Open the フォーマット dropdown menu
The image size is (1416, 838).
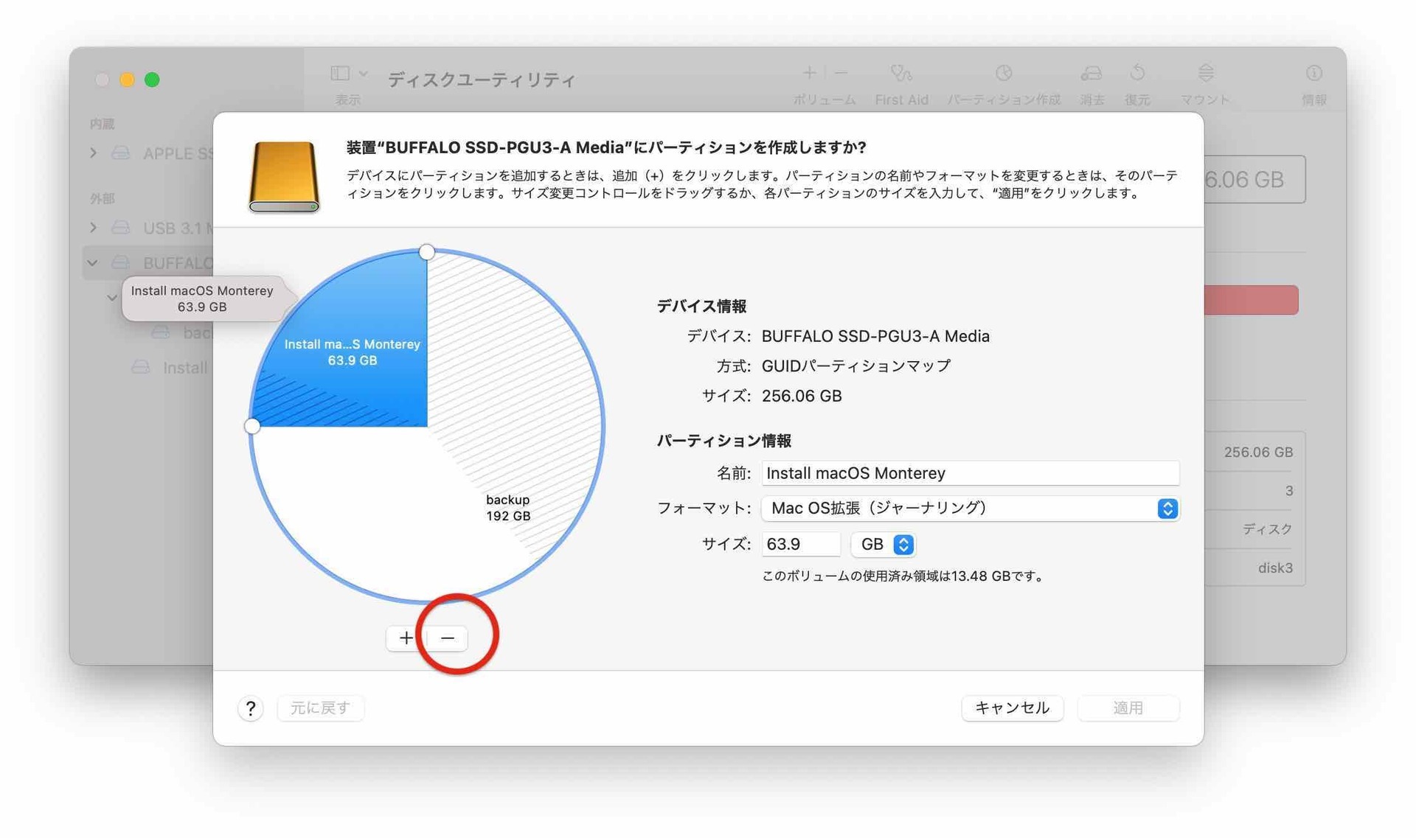(970, 509)
